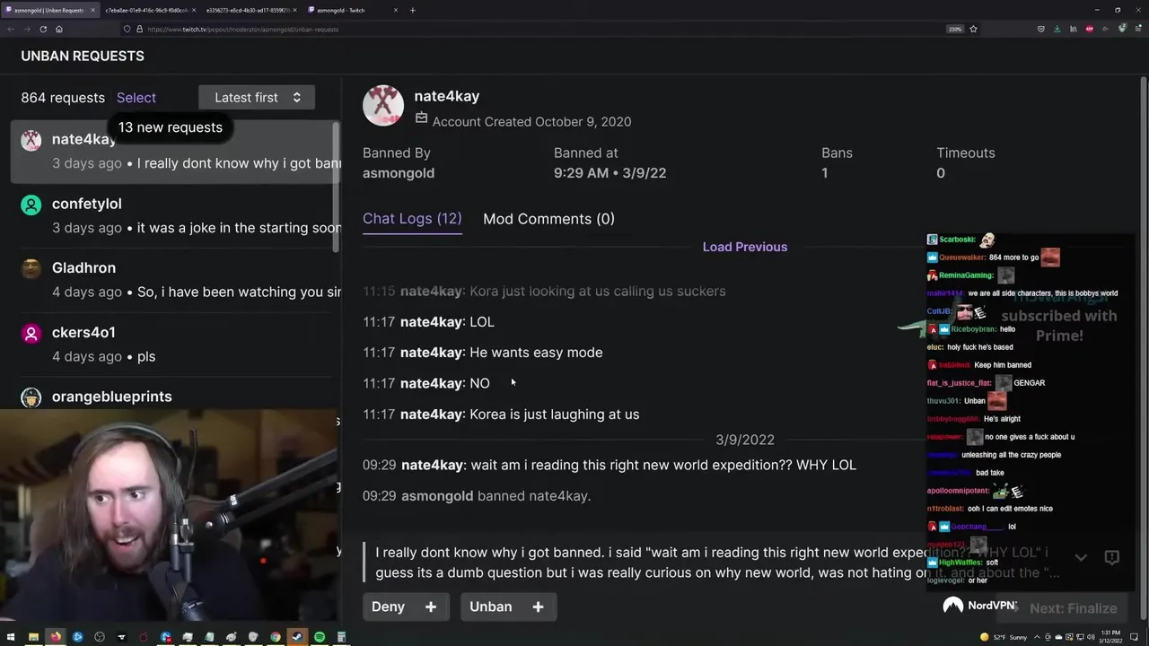Screen dimensions: 1149x646
Task: Click the plus icon on Unban button
Action: coord(538,607)
